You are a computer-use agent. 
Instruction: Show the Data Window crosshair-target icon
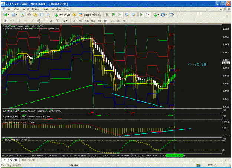coord(29,14)
